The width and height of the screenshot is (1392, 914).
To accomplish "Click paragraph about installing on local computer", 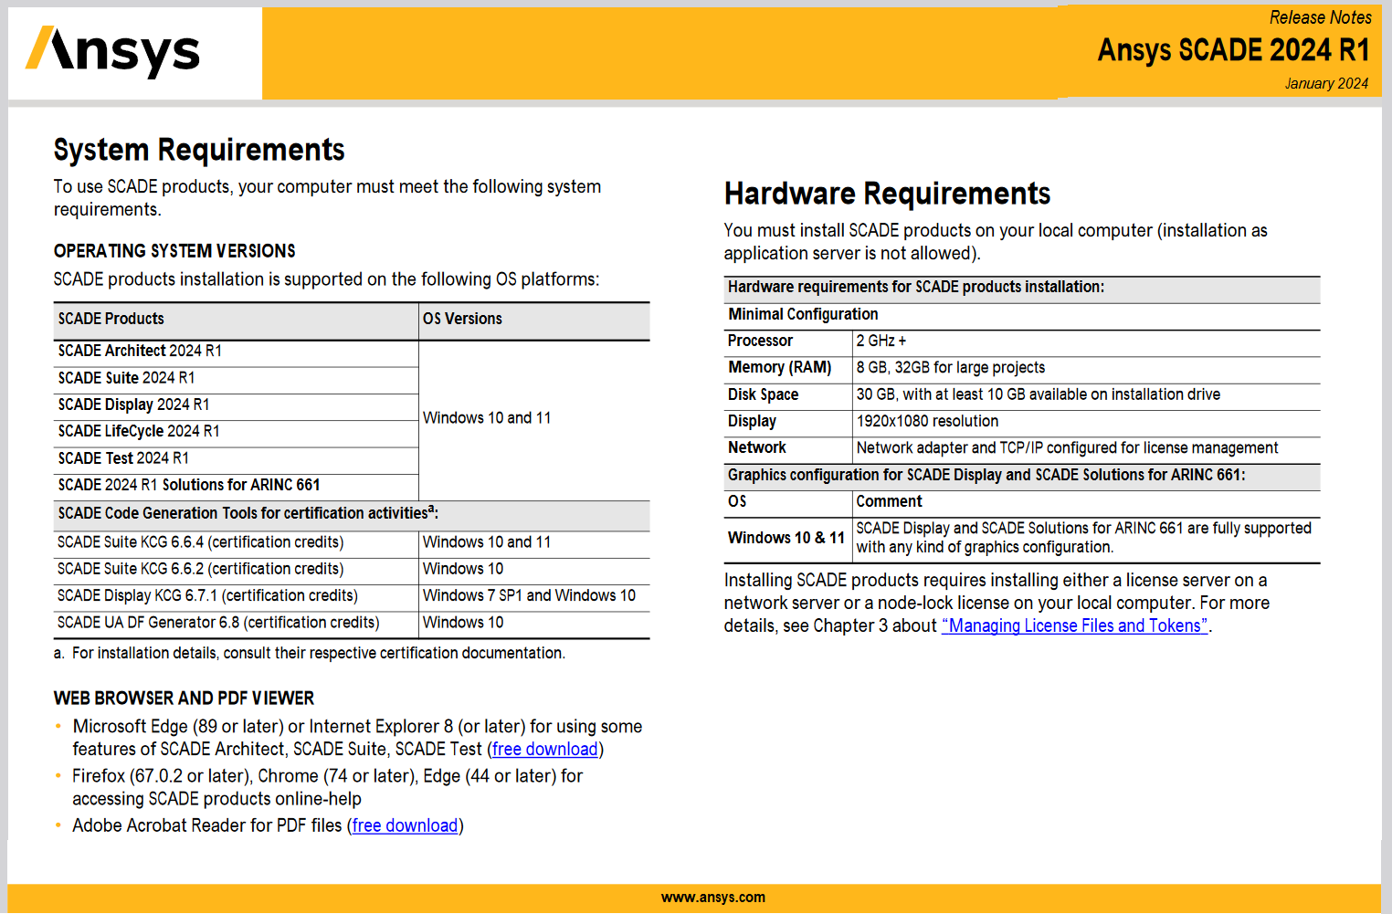I will [x=996, y=242].
